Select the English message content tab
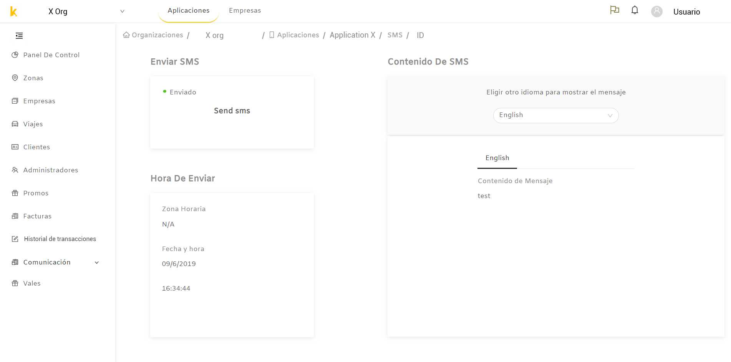The height and width of the screenshot is (362, 731). click(x=497, y=158)
